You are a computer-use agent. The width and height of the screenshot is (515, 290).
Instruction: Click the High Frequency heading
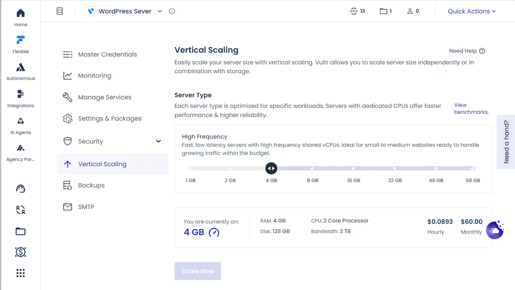[204, 137]
